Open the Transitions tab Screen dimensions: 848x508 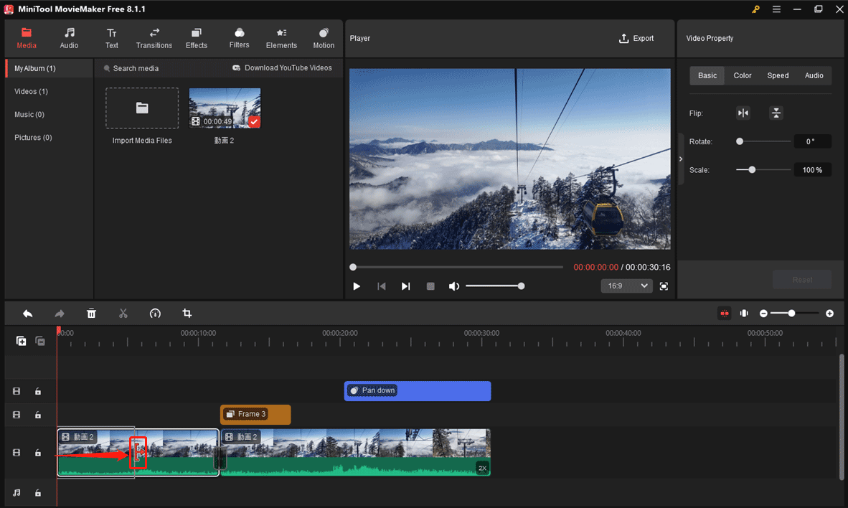click(154, 39)
